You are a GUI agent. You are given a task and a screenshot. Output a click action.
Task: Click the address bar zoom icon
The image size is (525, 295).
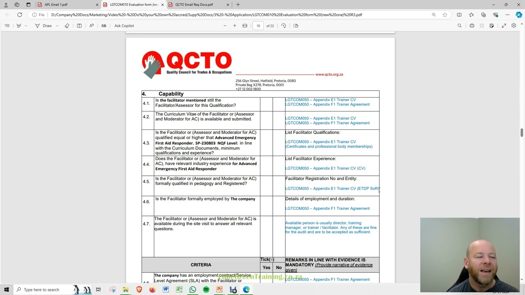click(x=434, y=15)
